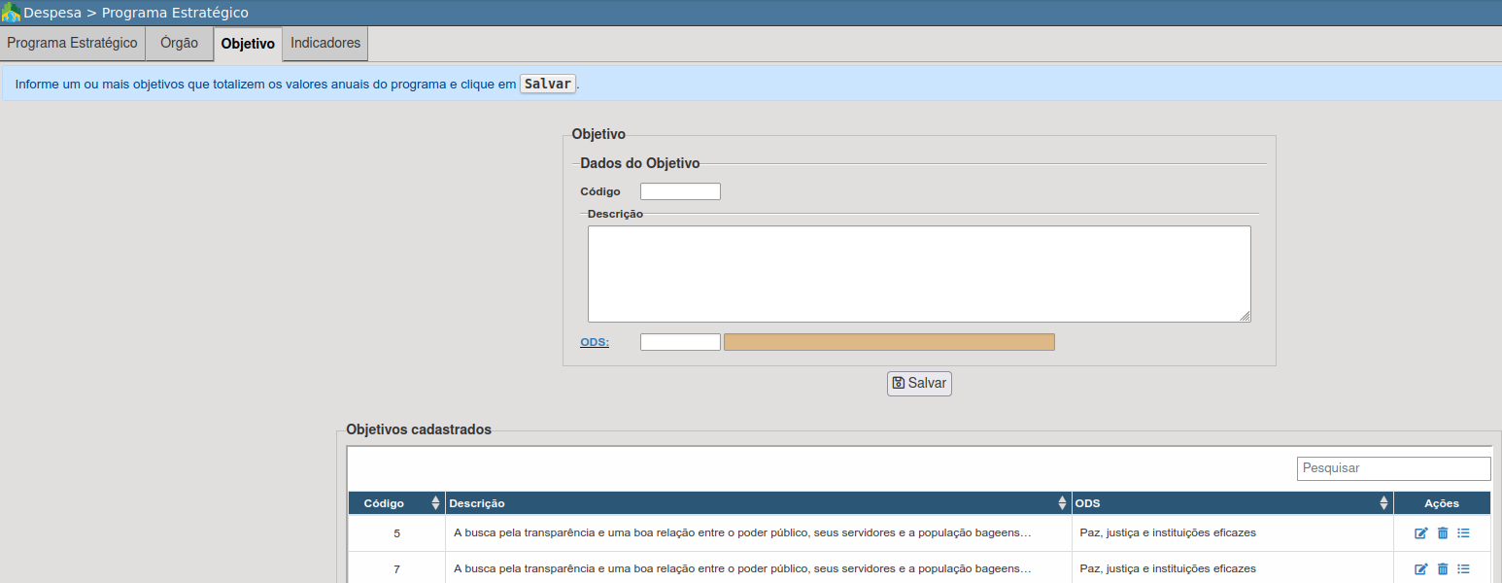The image size is (1502, 583).
Task: Open the ODS lookup link
Action: coord(595,342)
